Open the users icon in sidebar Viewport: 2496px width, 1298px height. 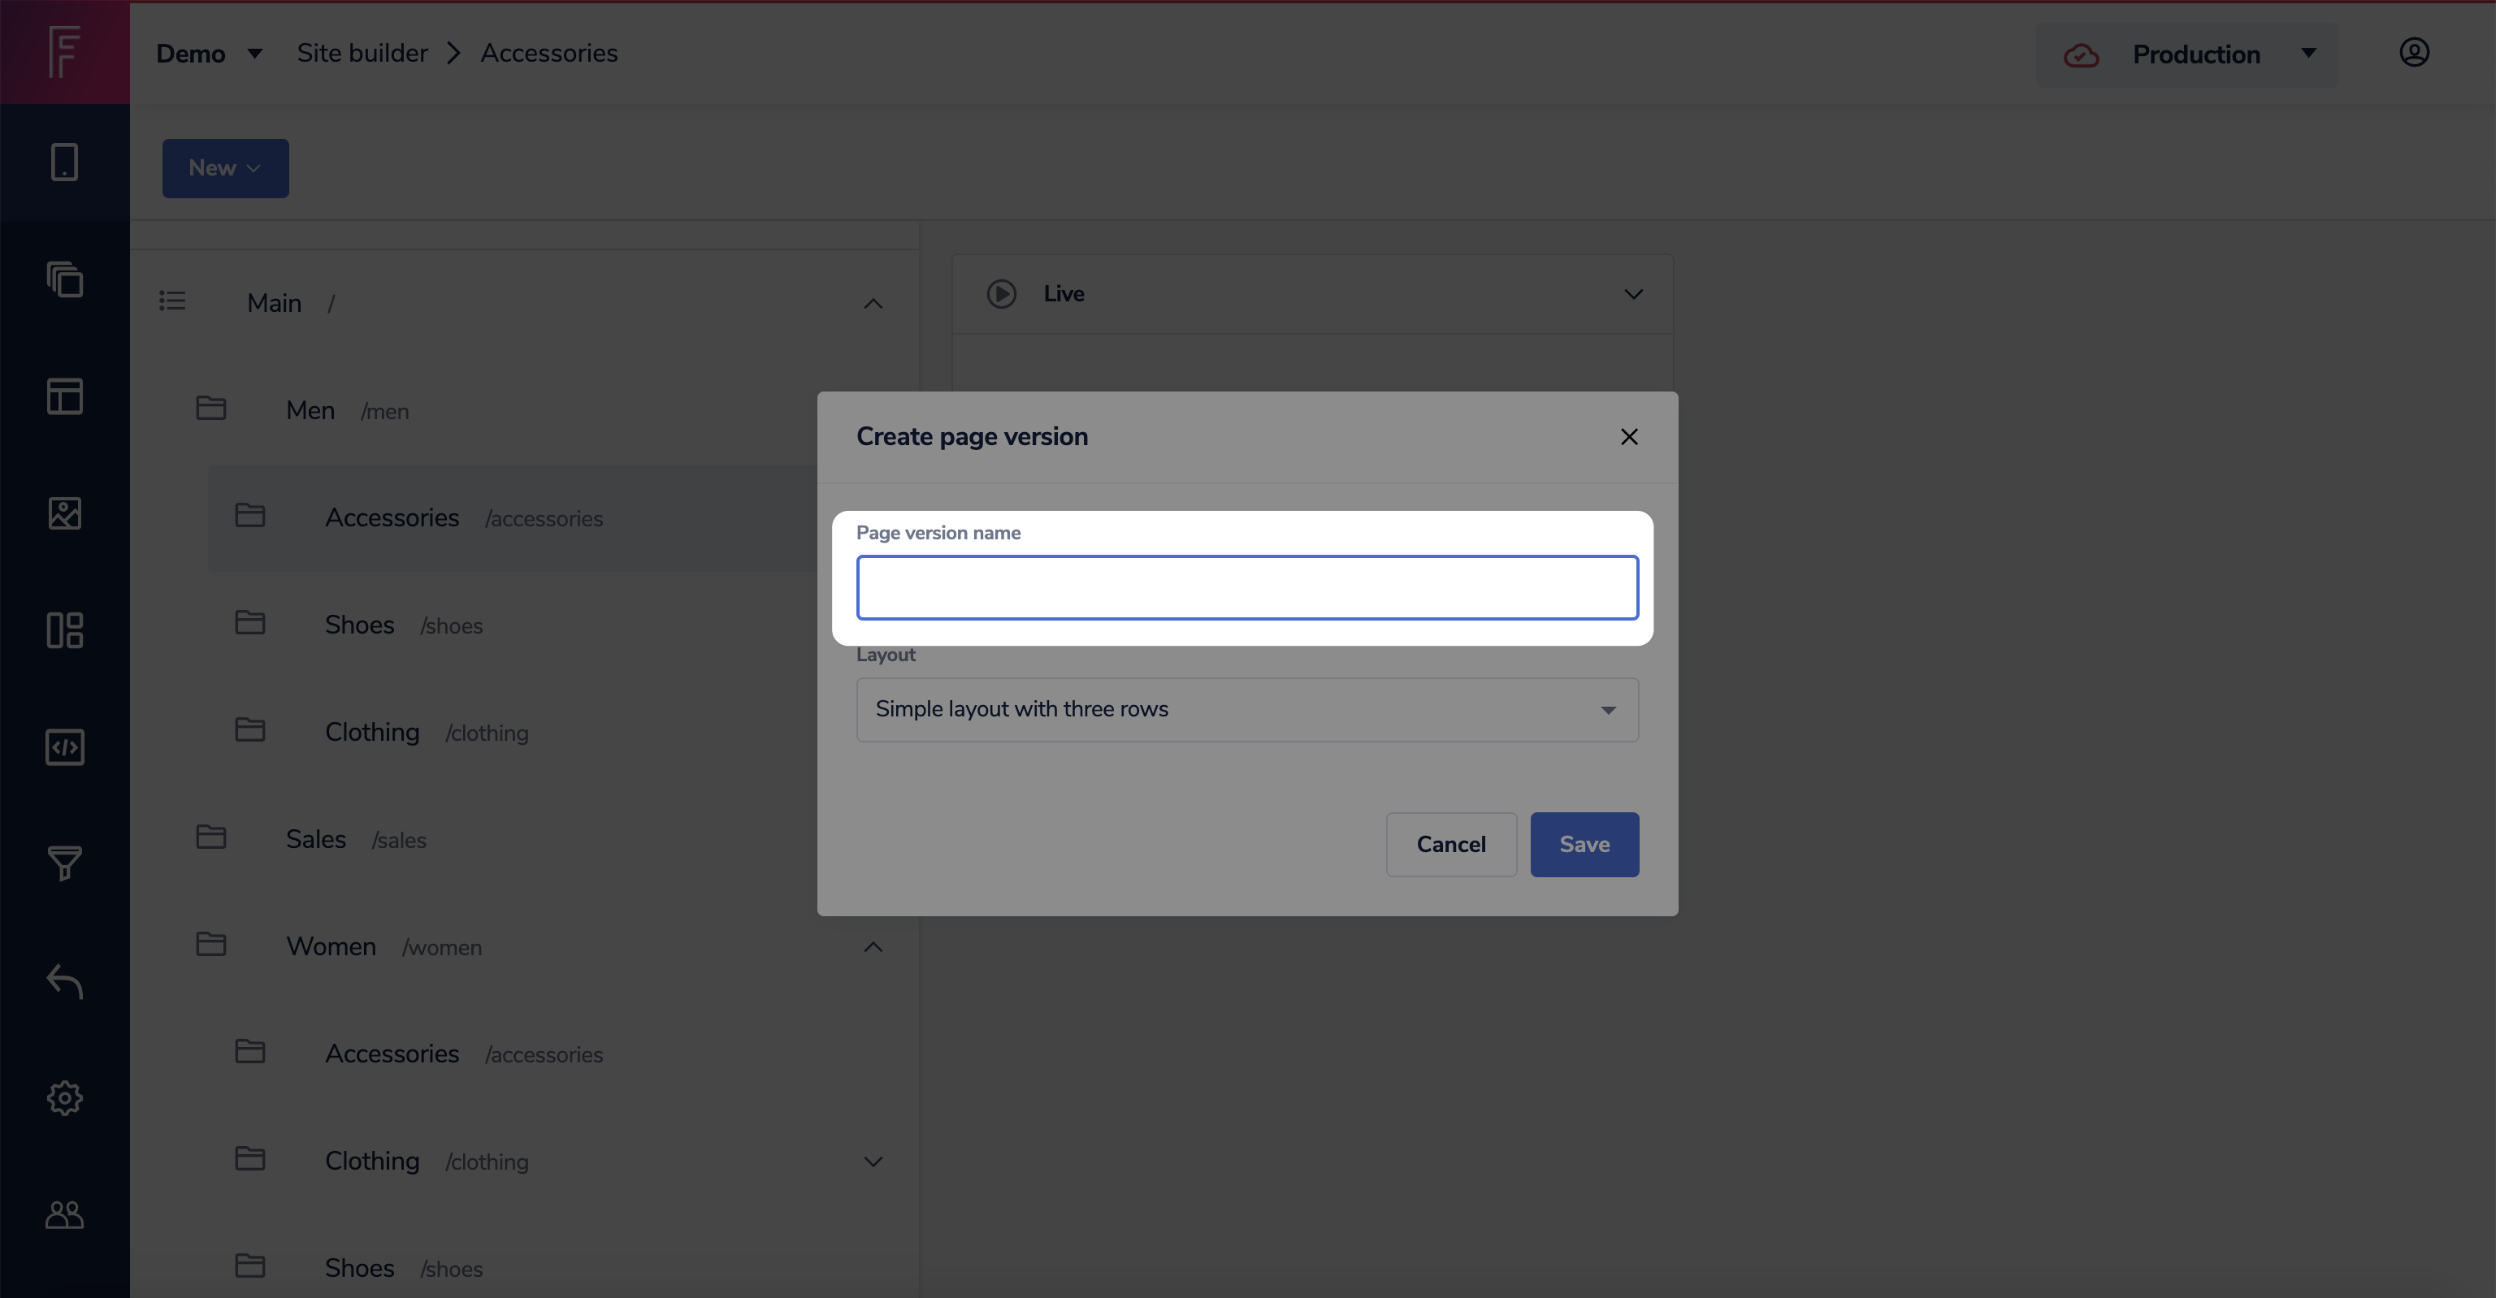pyautogui.click(x=65, y=1214)
